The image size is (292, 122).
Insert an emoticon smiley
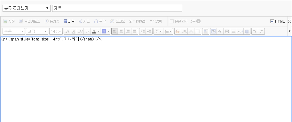click(178, 32)
